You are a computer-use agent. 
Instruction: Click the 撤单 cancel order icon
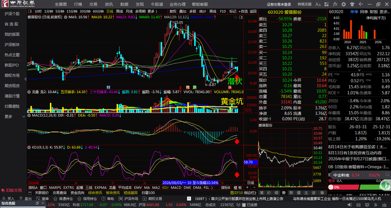click(38, 199)
